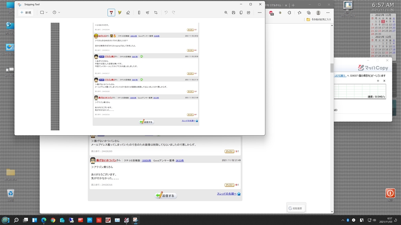Open taskbar search magnifier

coord(16,220)
